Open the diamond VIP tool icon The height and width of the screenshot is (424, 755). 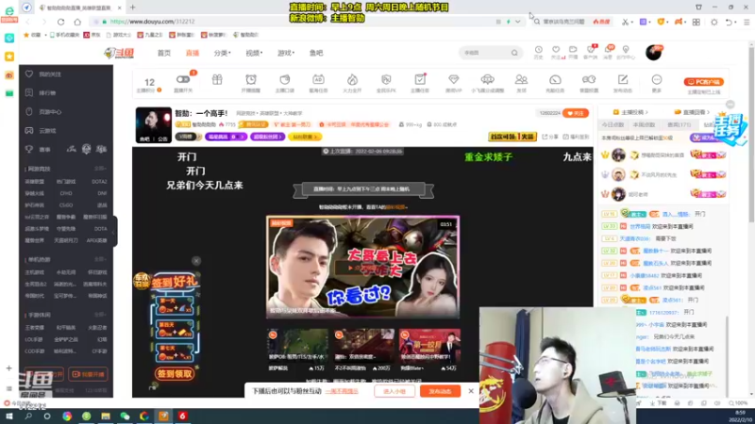454,83
